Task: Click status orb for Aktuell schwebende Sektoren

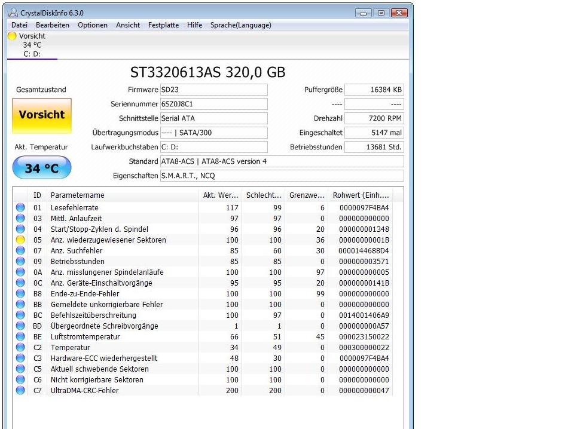Action: pyautogui.click(x=20, y=369)
